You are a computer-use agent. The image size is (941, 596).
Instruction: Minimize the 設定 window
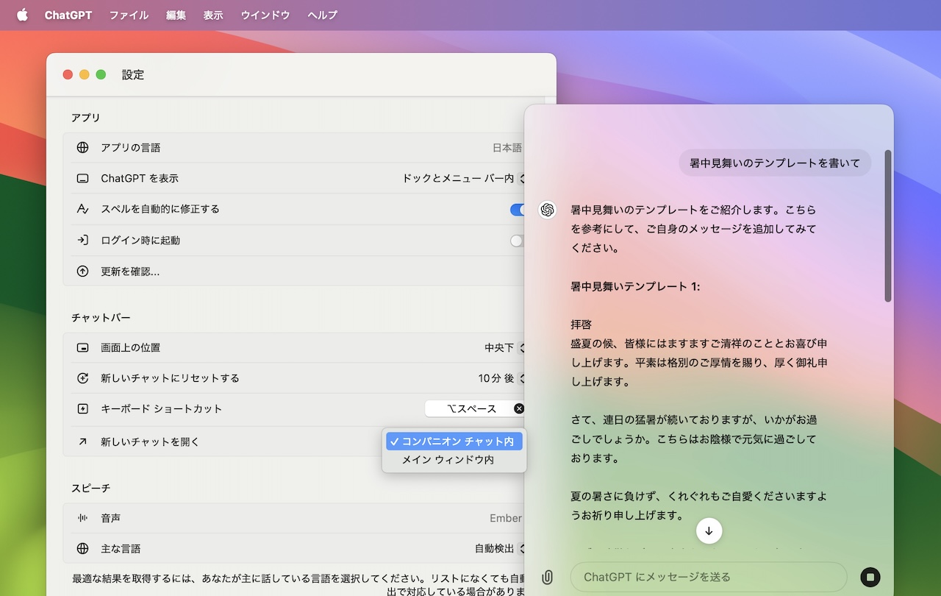[85, 74]
